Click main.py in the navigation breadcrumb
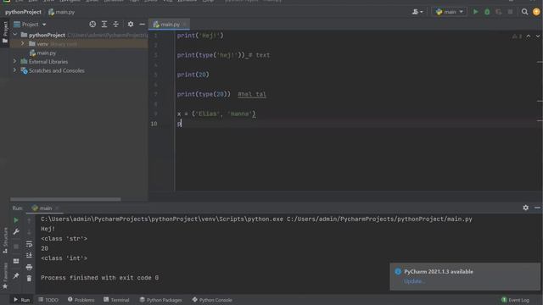Image resolution: width=543 pixels, height=305 pixels. [x=62, y=12]
